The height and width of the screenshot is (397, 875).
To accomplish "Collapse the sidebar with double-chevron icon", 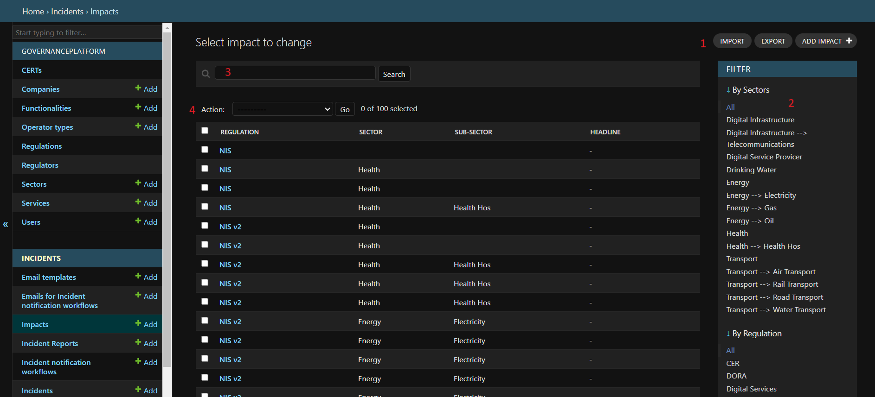I will coord(6,225).
